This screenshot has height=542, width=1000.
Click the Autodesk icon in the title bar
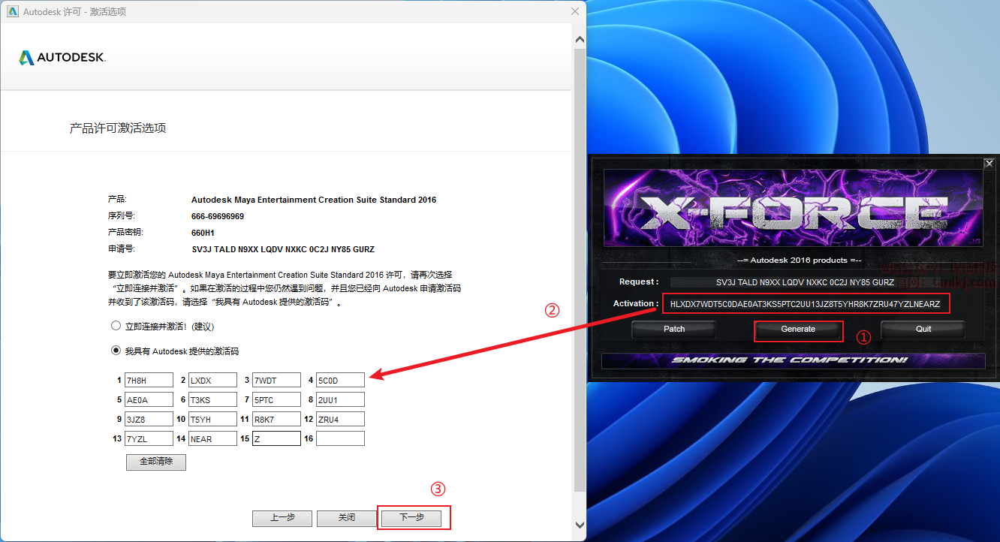13,11
